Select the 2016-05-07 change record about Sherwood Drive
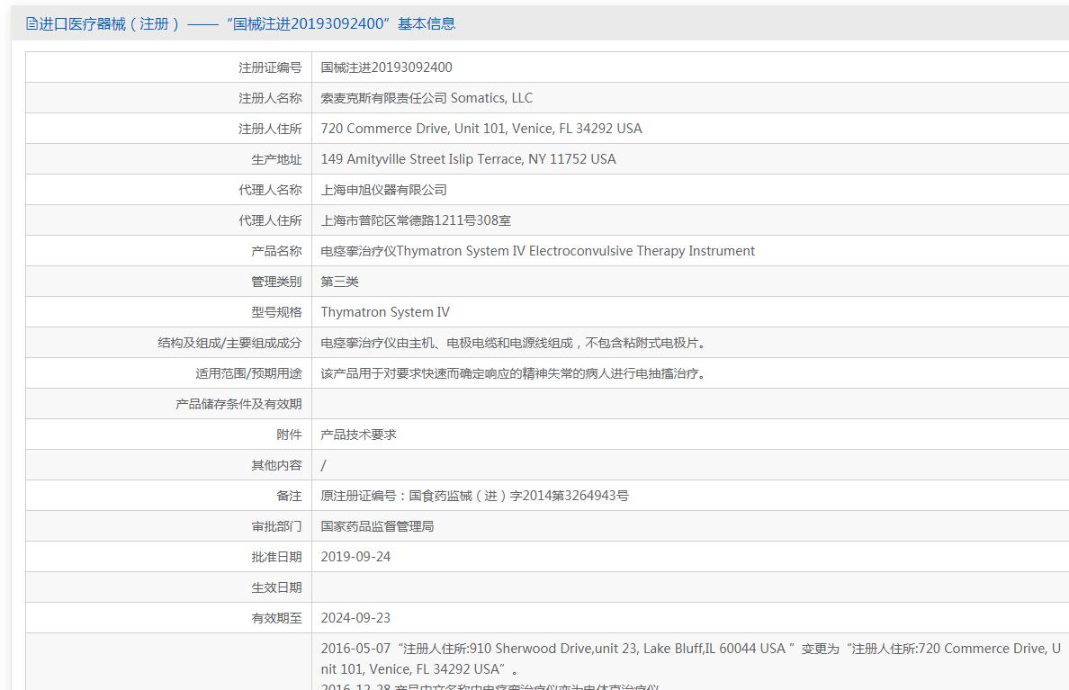 [691, 659]
